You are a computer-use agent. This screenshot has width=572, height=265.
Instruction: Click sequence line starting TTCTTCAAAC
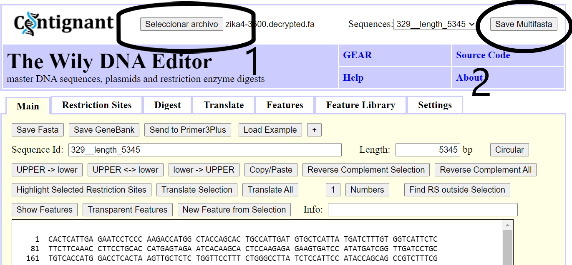pos(243,249)
